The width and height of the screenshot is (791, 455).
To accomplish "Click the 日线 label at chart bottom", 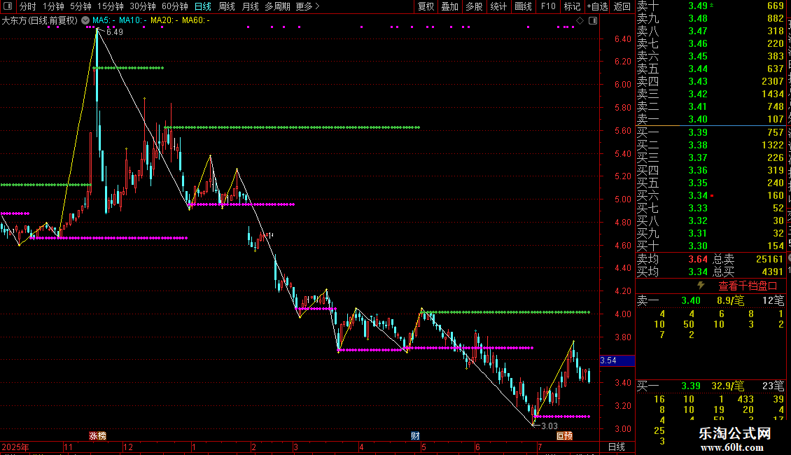I will pos(617,447).
